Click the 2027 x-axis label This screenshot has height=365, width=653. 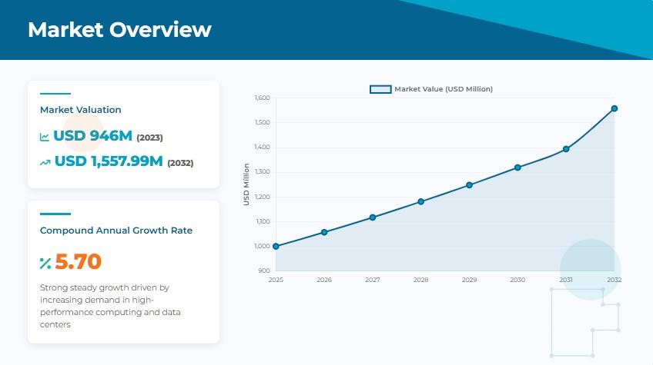(x=372, y=280)
